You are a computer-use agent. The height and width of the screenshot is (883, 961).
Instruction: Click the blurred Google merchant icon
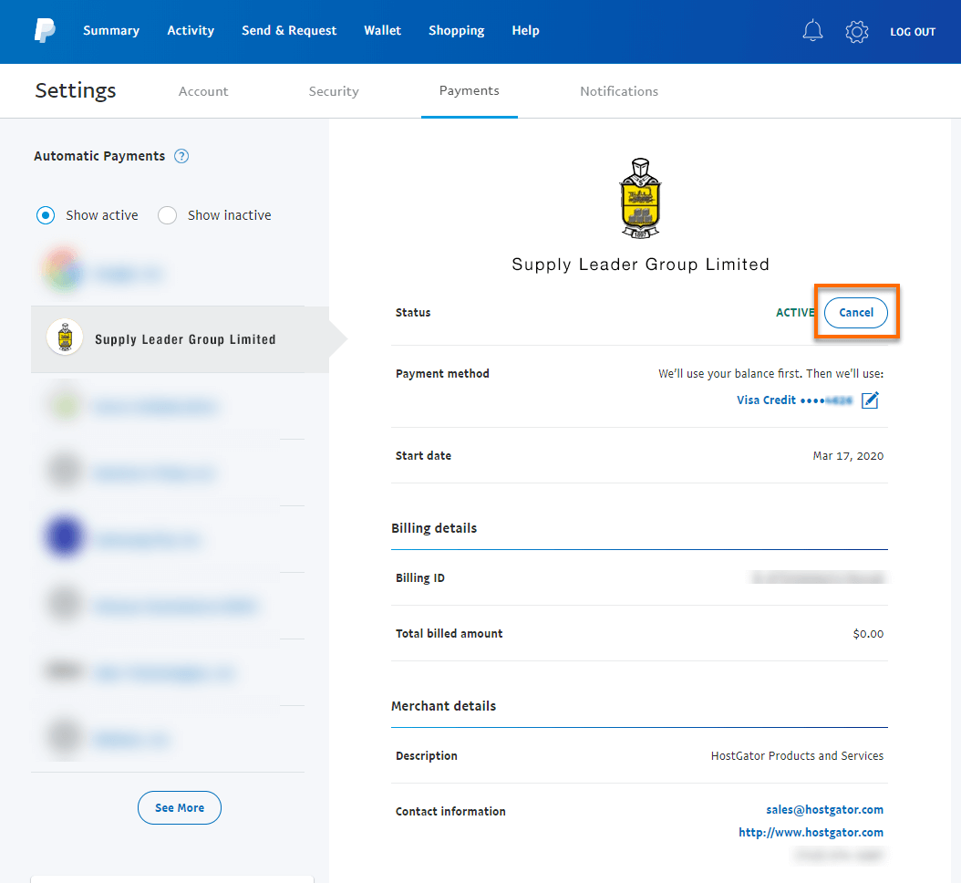click(x=64, y=272)
